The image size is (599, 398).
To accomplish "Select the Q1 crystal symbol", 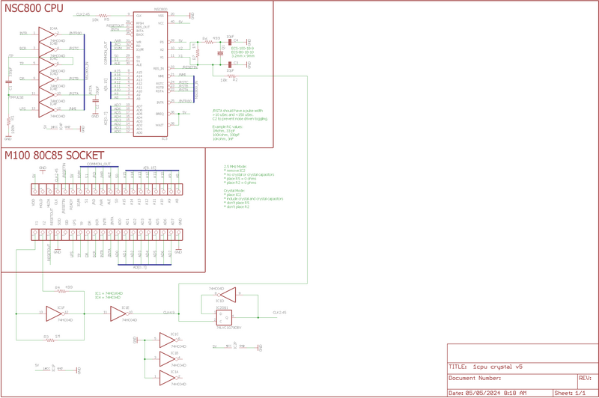I will tap(220, 53).
